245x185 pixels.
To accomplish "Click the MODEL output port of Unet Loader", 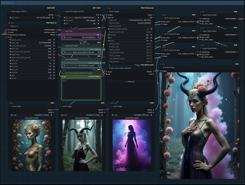I will click(55, 15).
